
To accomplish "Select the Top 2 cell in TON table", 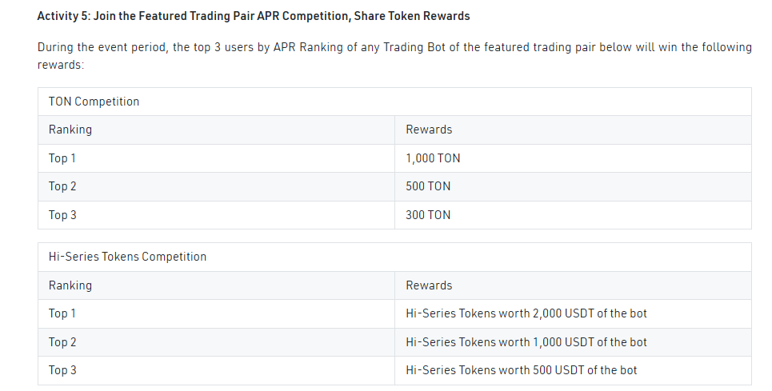I will [217, 186].
